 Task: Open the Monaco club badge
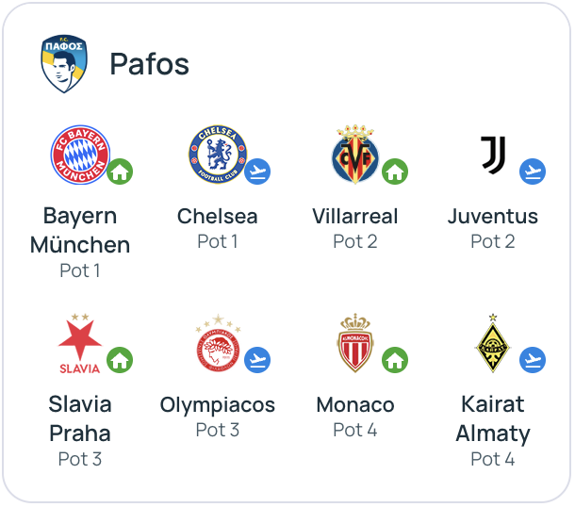[355, 343]
